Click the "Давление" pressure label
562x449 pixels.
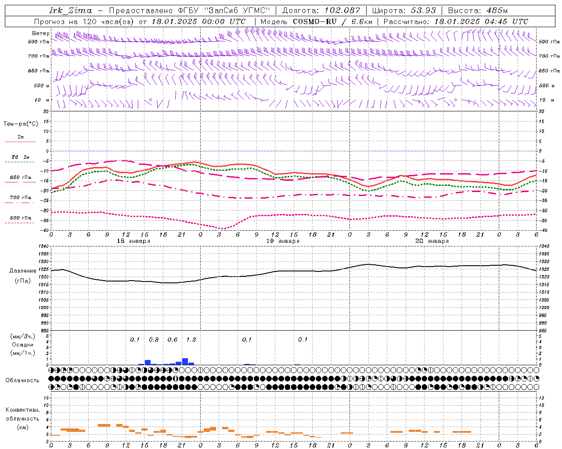[23, 271]
